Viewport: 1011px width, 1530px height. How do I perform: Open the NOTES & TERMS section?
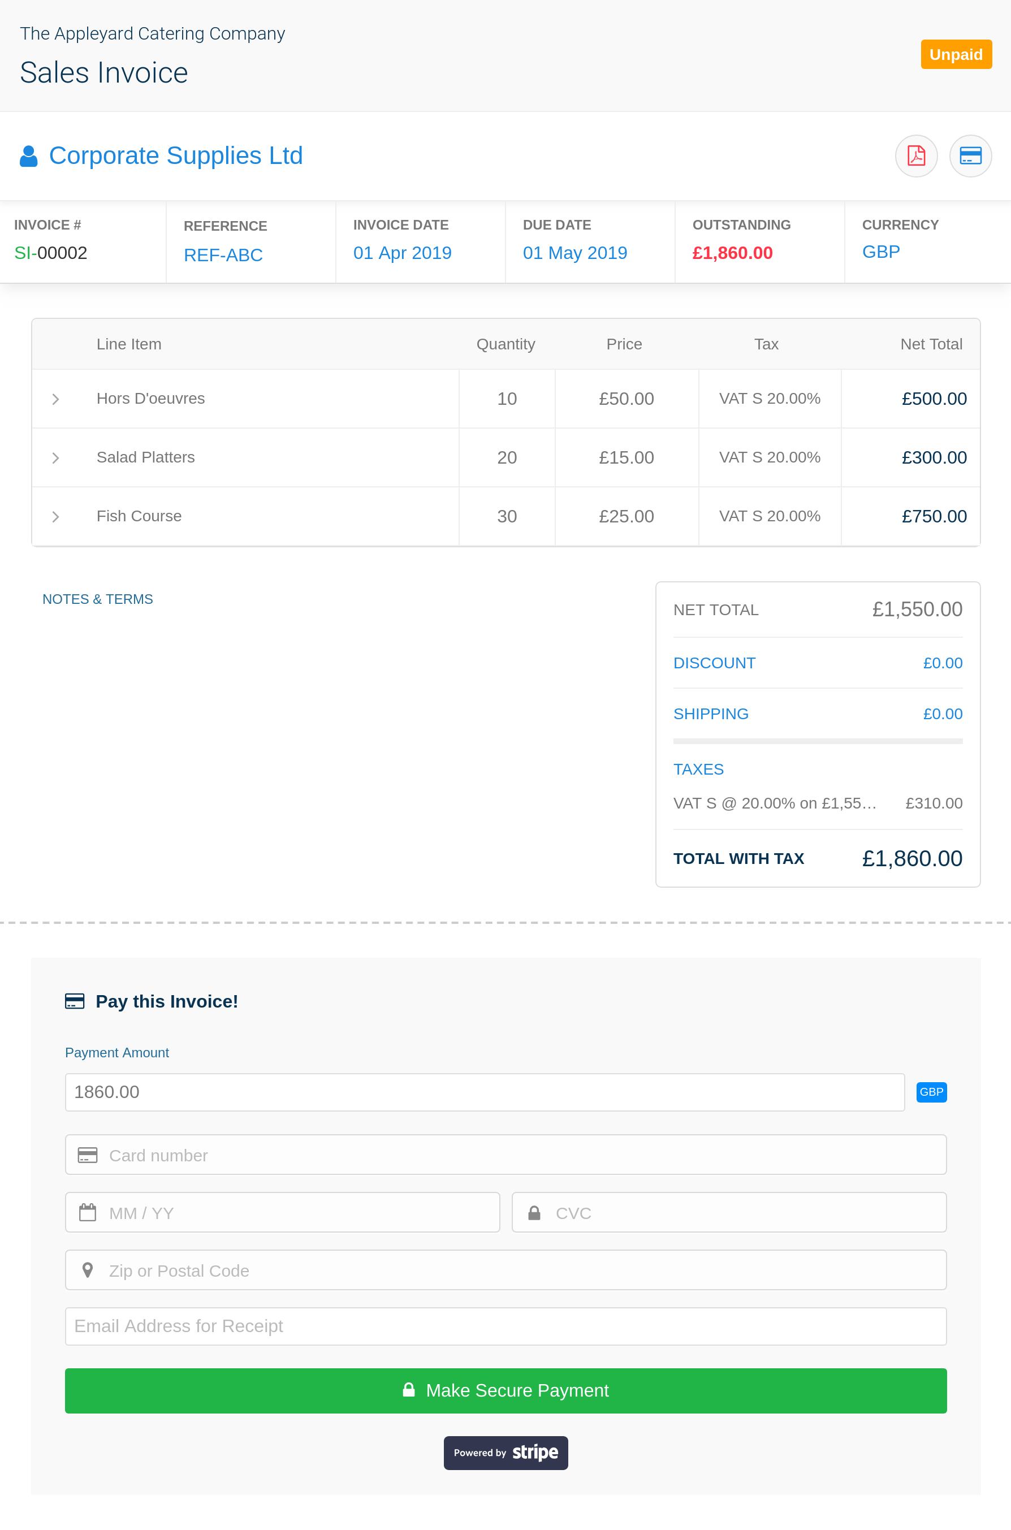(x=97, y=598)
